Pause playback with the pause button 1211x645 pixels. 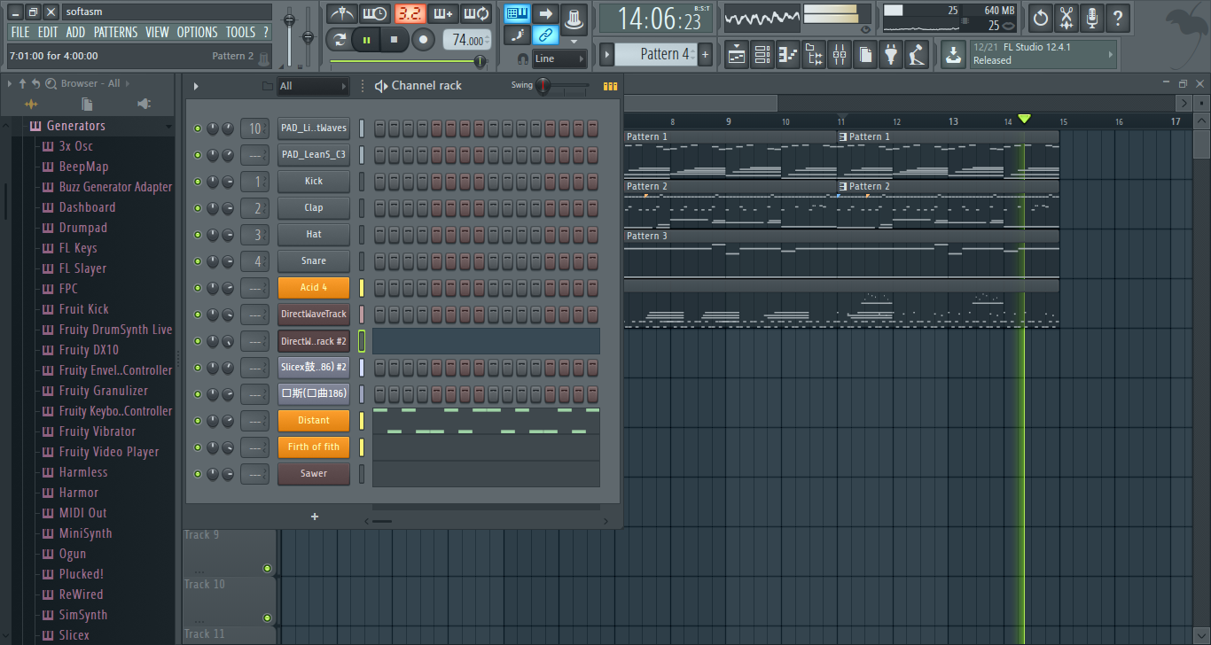(x=366, y=40)
